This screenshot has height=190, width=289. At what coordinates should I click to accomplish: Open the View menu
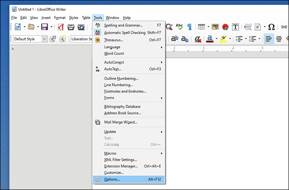(34, 18)
